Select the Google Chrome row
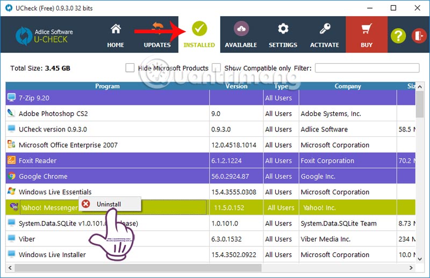Screen dimensions: 430x278 [x=210, y=176]
